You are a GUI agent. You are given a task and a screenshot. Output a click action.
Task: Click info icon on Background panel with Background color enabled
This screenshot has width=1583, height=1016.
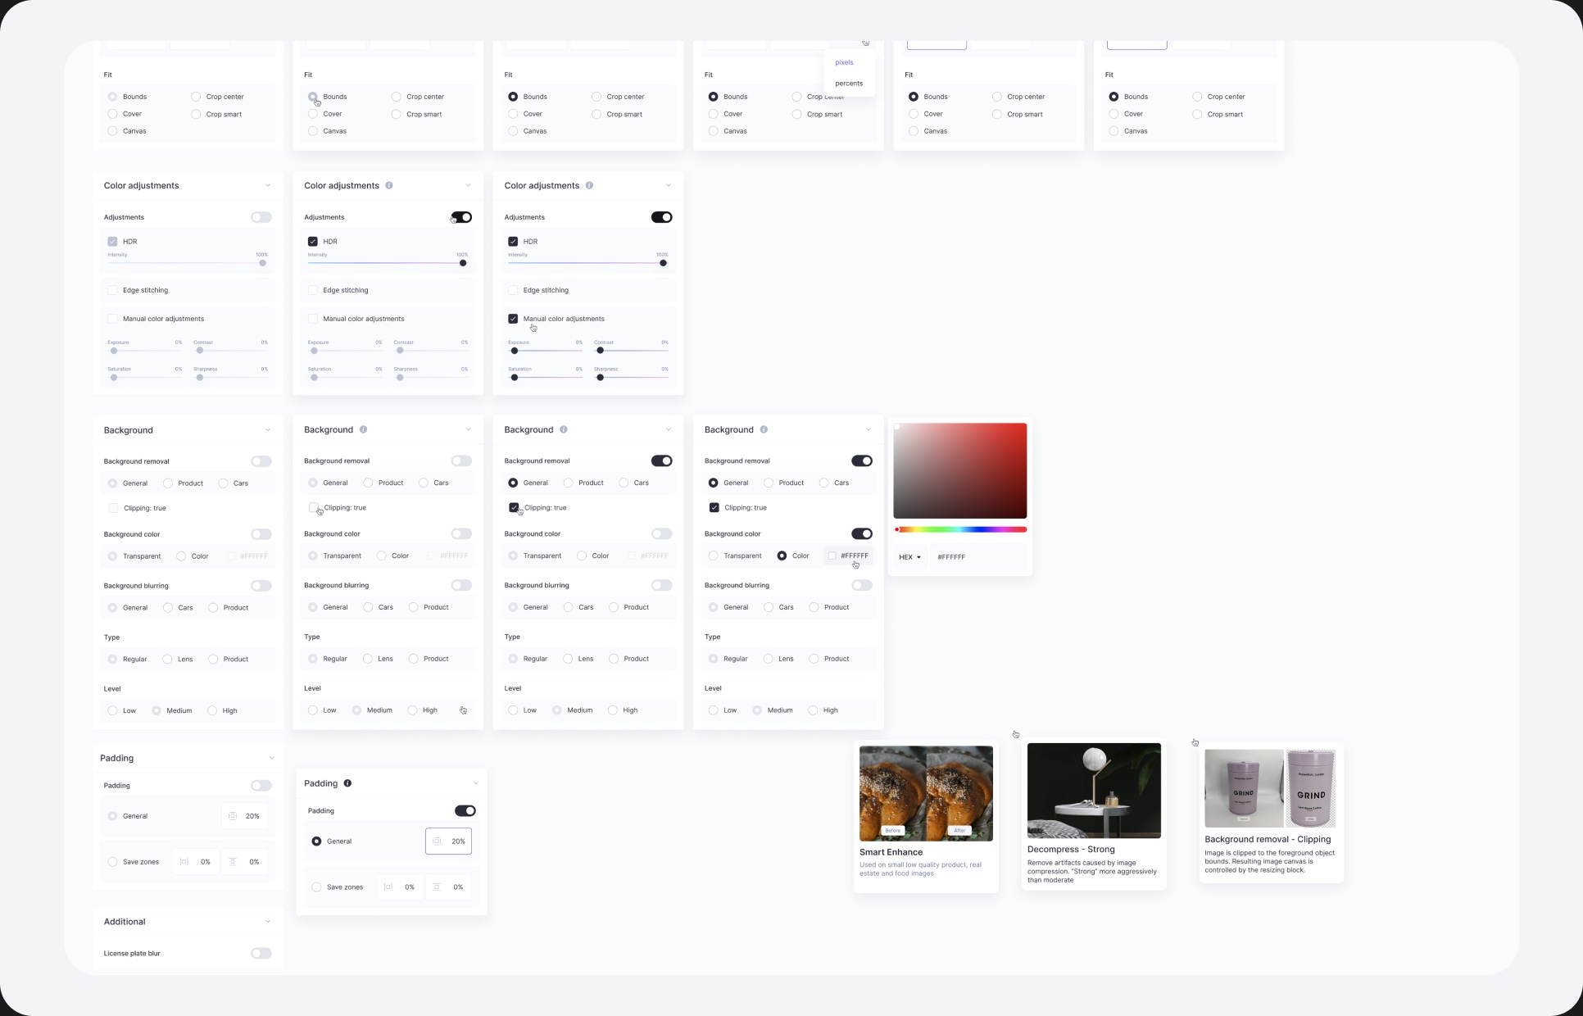(764, 430)
